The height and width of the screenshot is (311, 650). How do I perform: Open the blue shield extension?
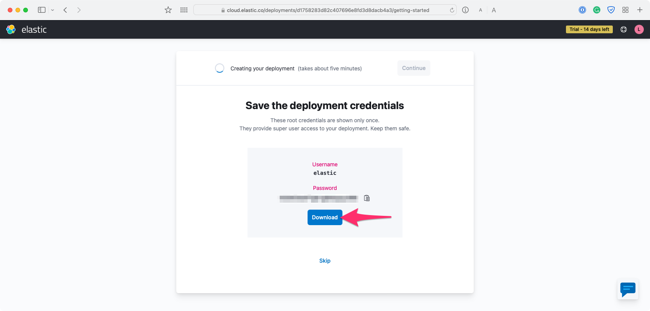(x=611, y=10)
